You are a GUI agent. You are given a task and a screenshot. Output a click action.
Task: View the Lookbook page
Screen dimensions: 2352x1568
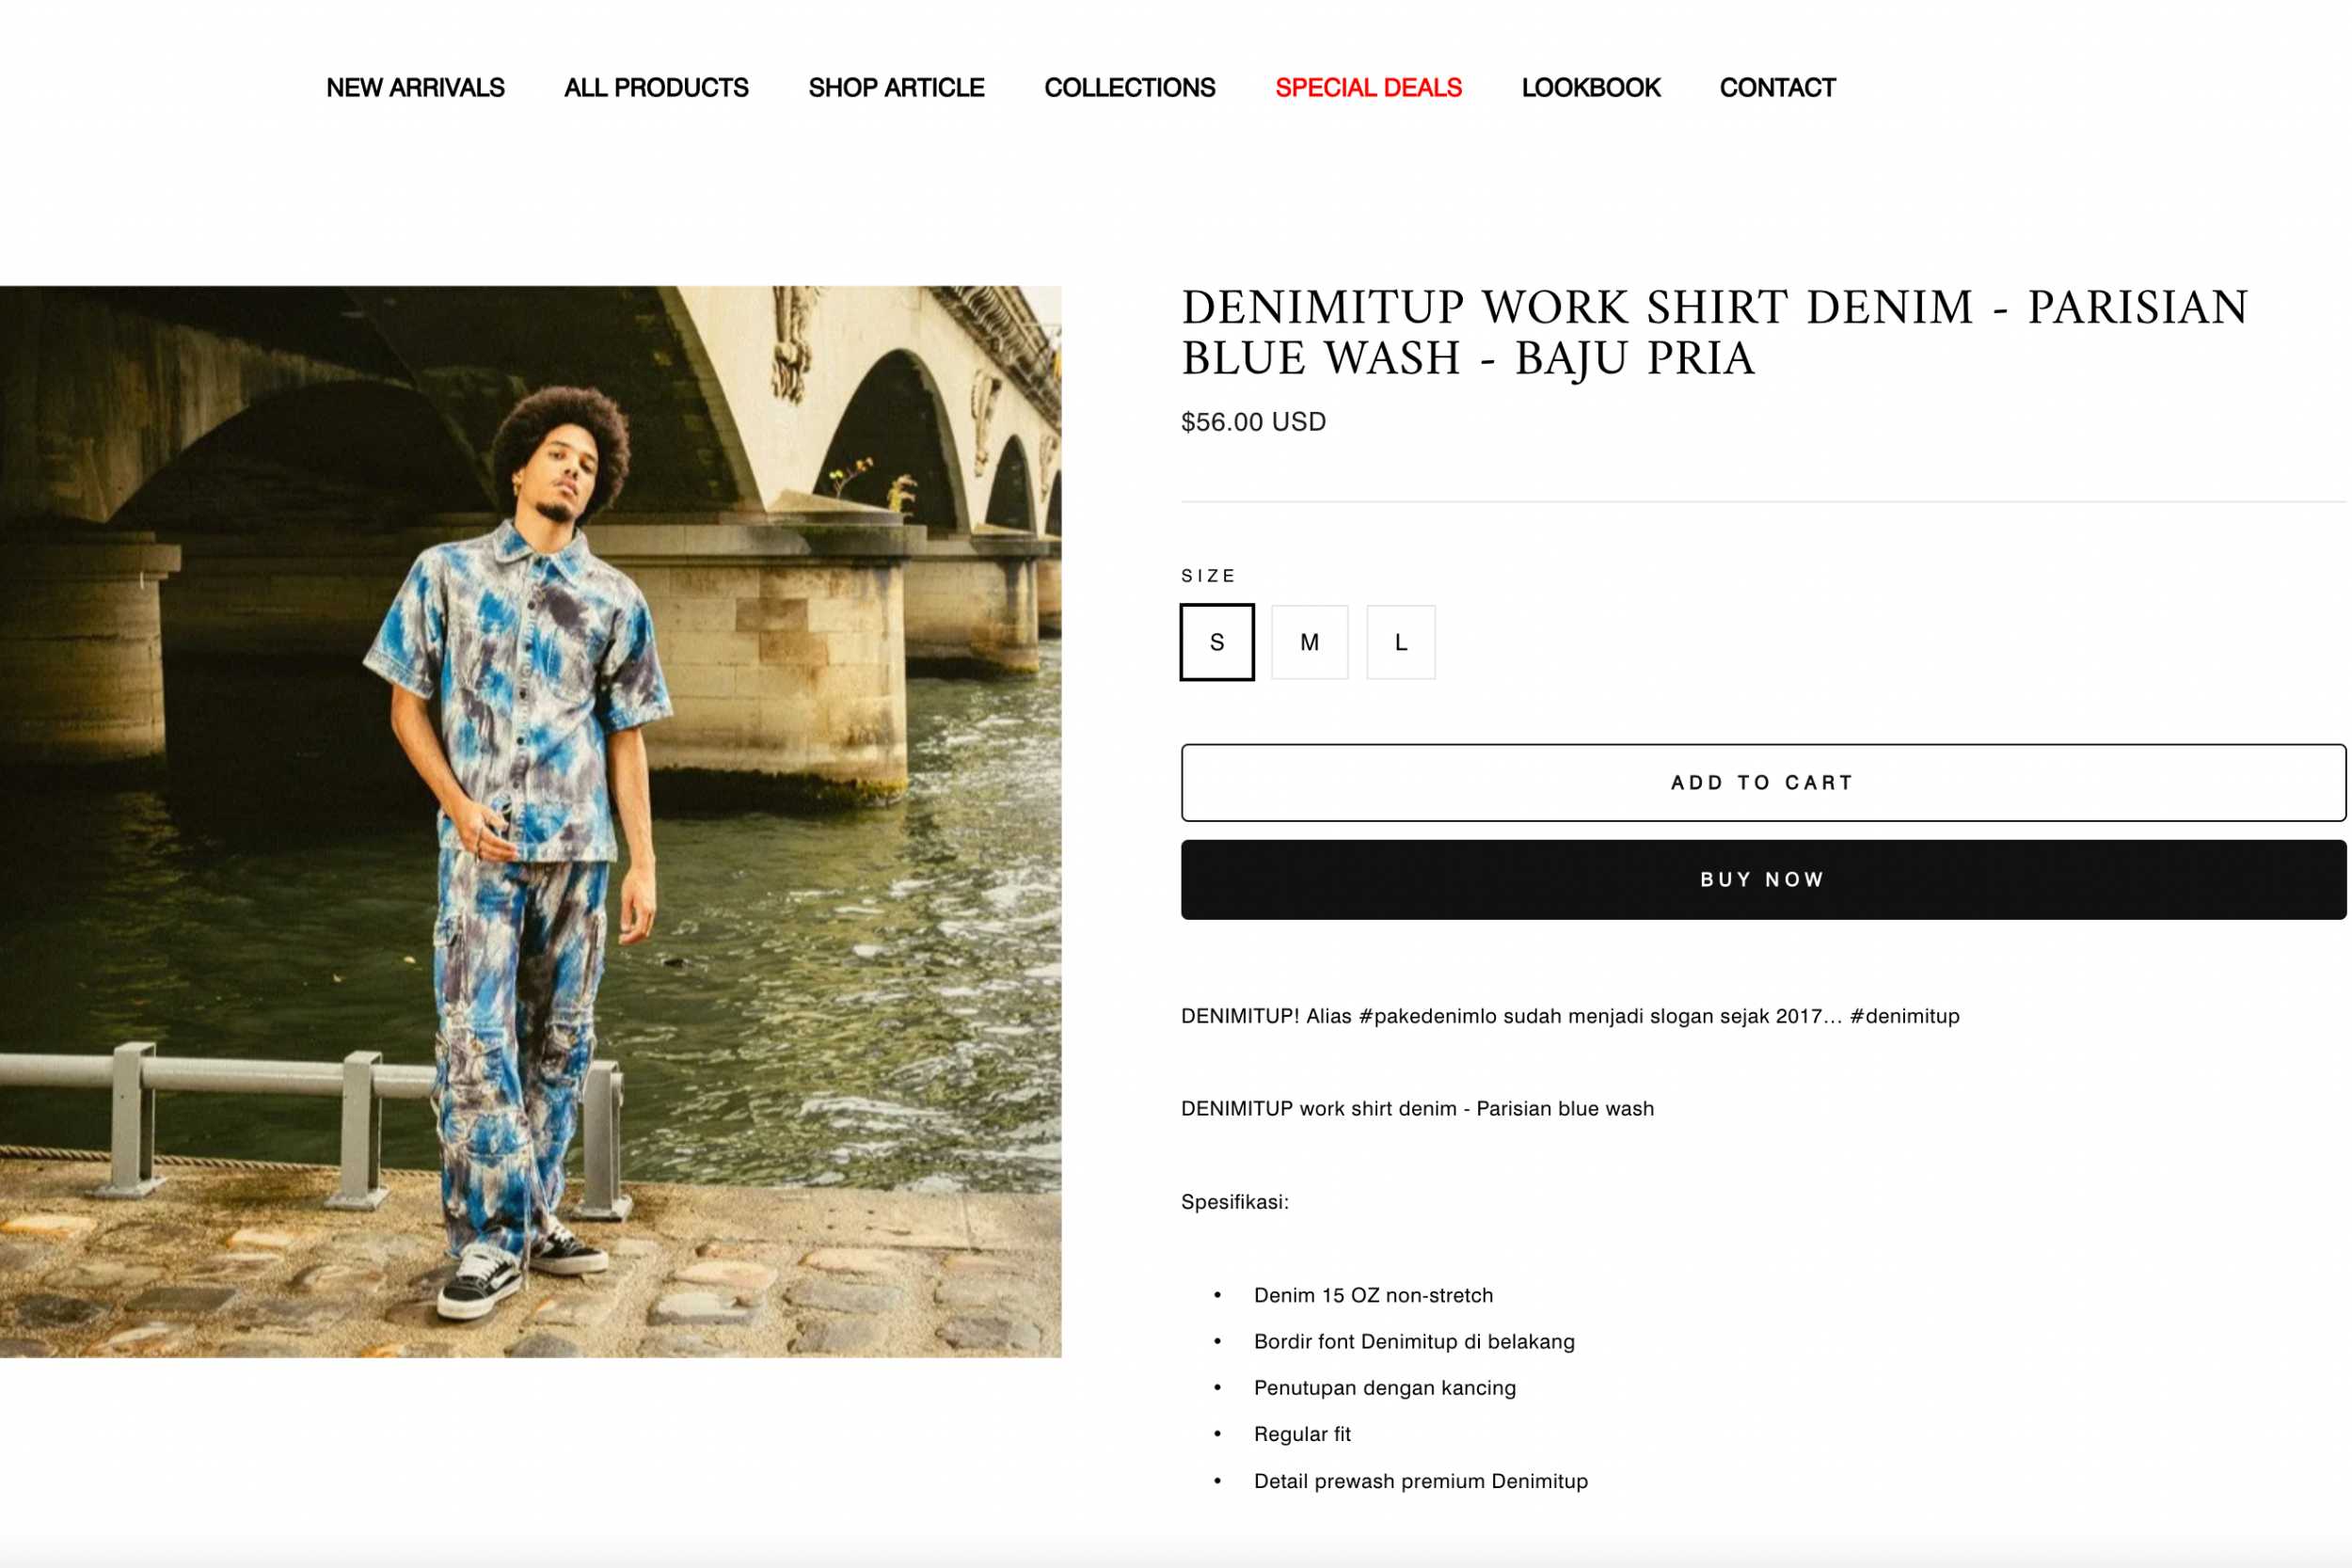(x=1590, y=88)
